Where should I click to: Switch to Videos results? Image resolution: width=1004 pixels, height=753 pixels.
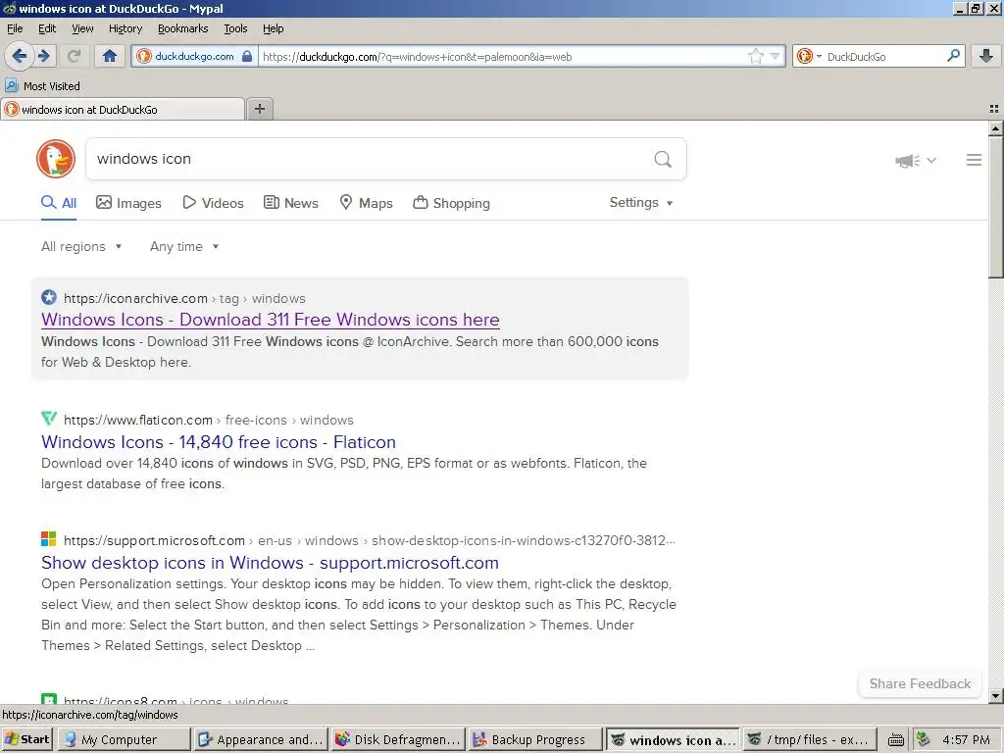click(x=213, y=203)
